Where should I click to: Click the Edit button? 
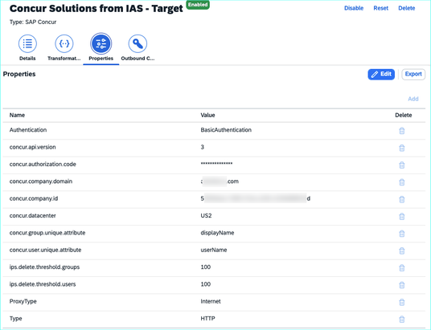coord(381,74)
